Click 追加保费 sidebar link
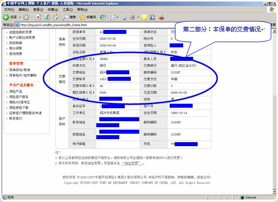Screen dimensions: 278x202 pyautogui.click(x=15, y=54)
